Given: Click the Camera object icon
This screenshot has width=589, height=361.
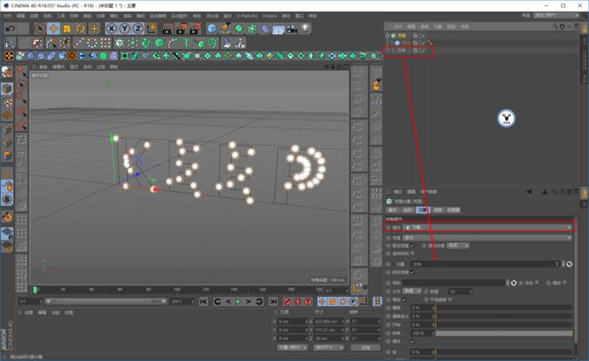Looking at the screenshot, I should tap(292, 28).
